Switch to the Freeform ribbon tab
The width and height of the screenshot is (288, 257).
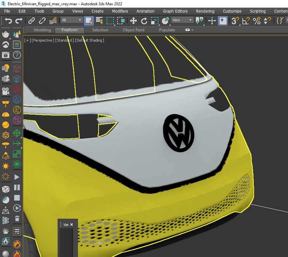pos(70,30)
